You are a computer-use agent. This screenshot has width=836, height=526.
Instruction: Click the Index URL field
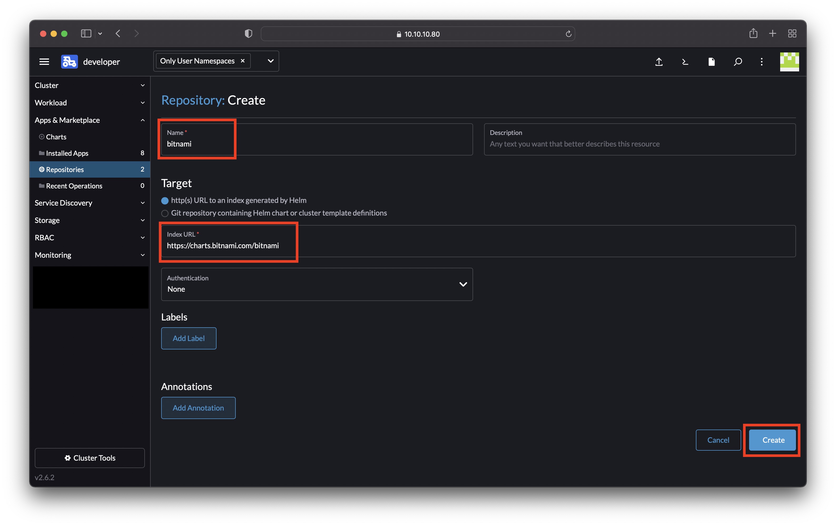pyautogui.click(x=478, y=241)
